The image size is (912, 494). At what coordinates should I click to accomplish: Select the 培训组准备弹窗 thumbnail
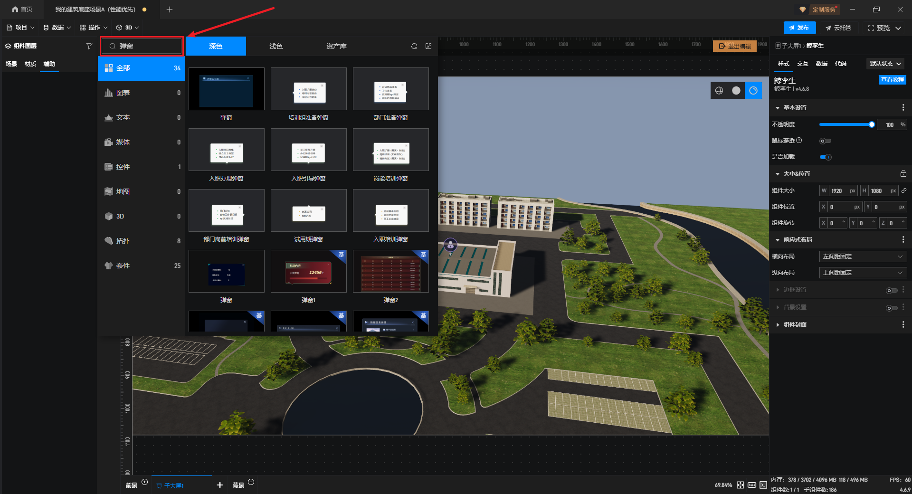(308, 89)
